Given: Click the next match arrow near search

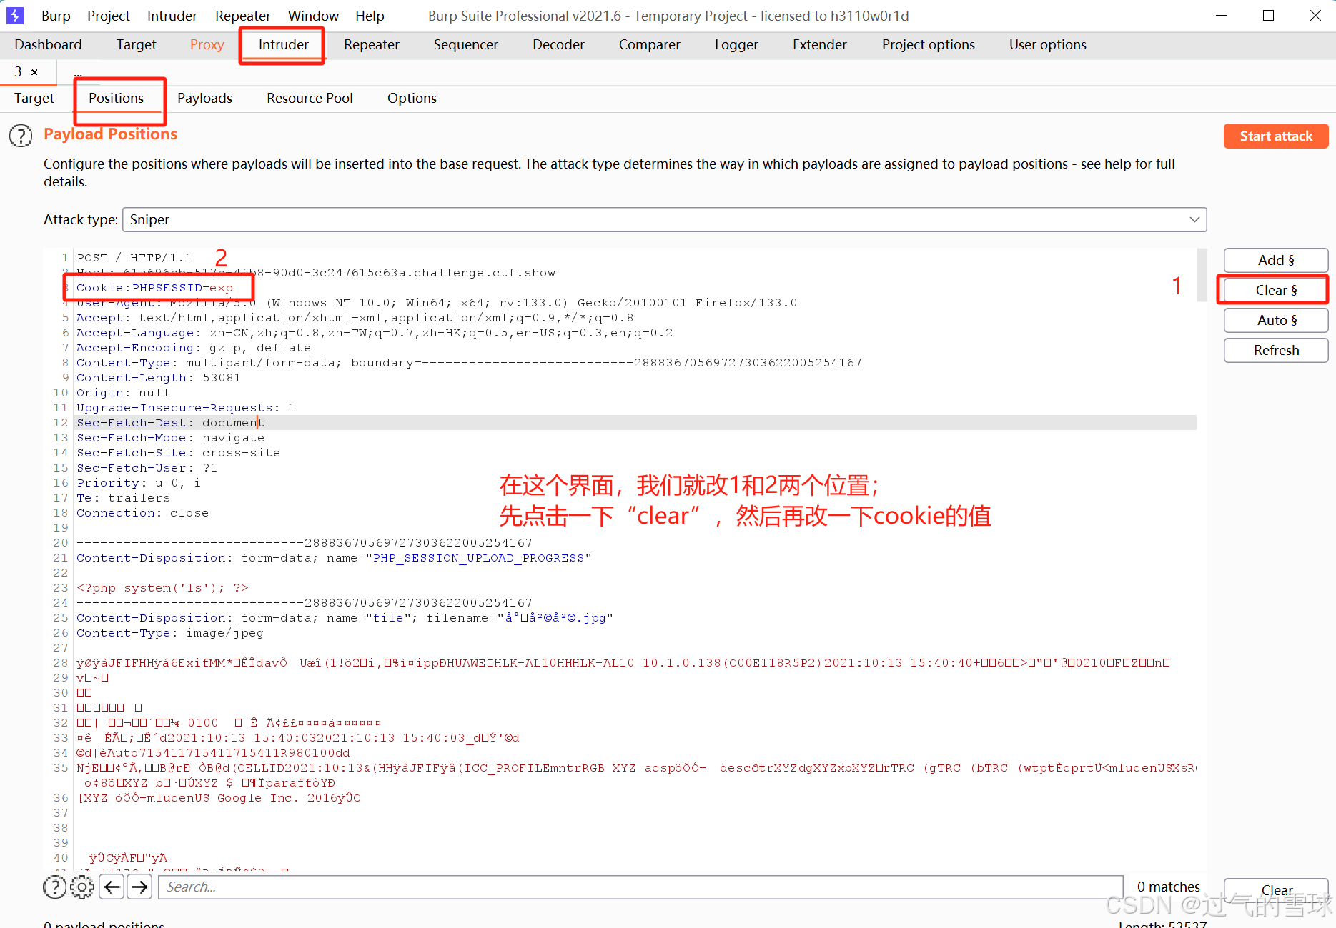Looking at the screenshot, I should (139, 887).
